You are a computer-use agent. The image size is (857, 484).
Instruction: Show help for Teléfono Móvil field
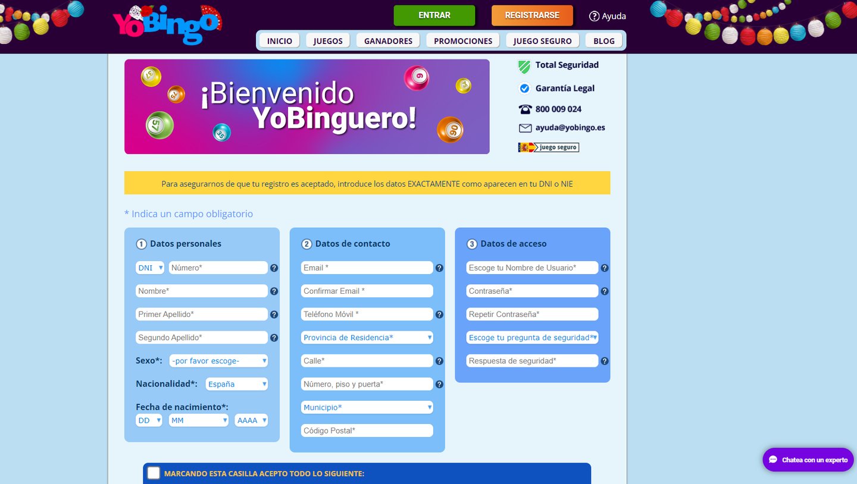click(439, 315)
